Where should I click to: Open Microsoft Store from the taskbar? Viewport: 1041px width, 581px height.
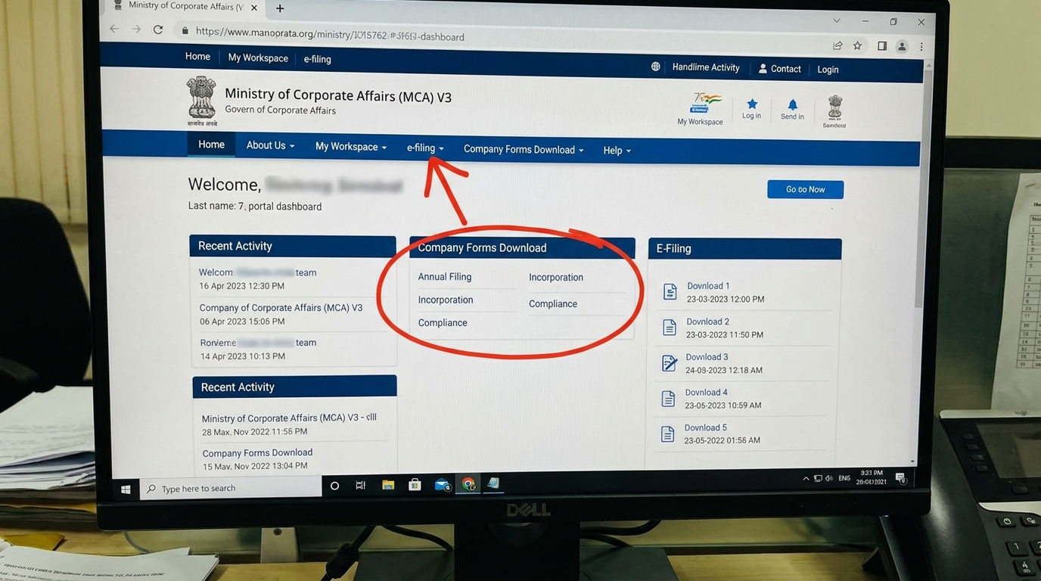(x=415, y=485)
